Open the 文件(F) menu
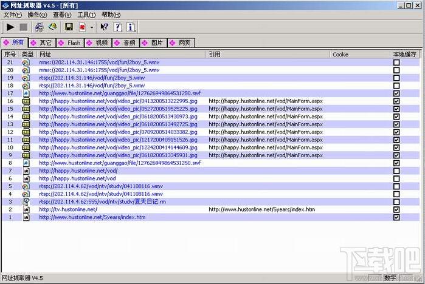Screen dimensions: 425x284 [13, 14]
